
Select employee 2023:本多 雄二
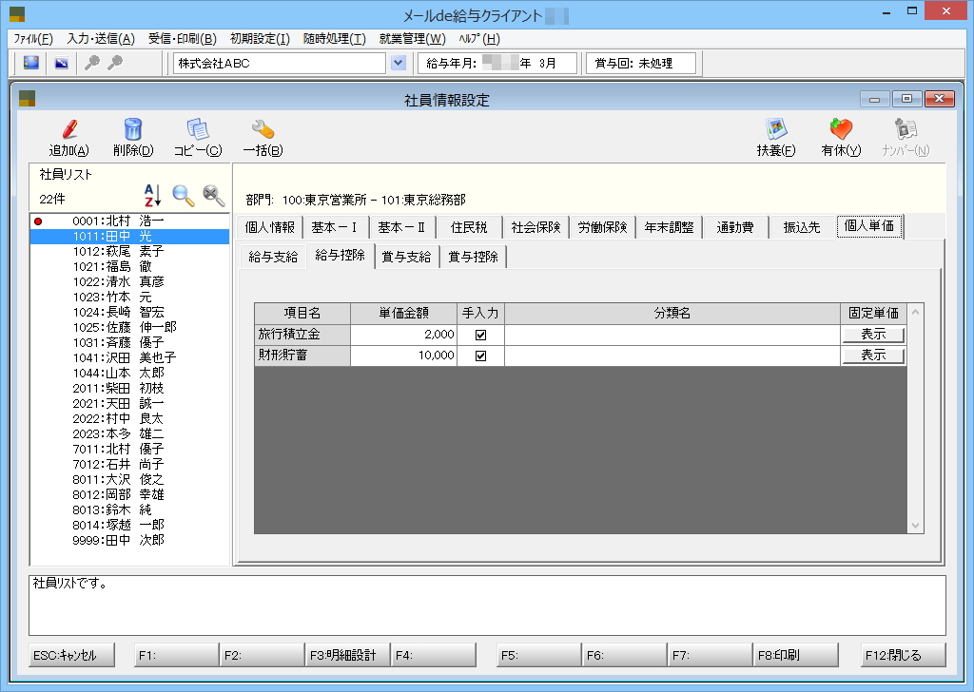pos(129,433)
